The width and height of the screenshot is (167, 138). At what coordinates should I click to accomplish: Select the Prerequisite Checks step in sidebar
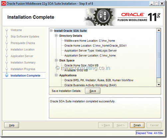click(x=23, y=43)
